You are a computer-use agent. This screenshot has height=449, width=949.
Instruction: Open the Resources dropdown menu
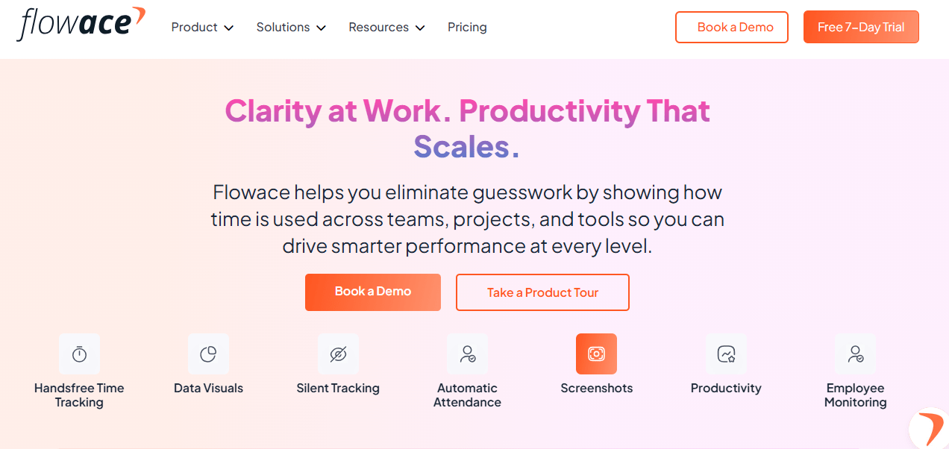click(x=386, y=28)
